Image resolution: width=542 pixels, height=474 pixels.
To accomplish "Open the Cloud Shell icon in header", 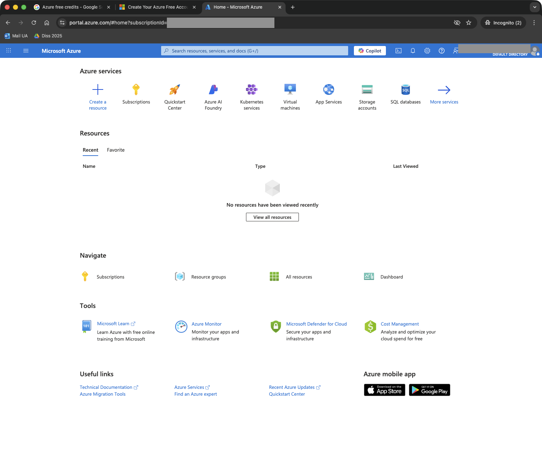I will pyautogui.click(x=398, y=51).
